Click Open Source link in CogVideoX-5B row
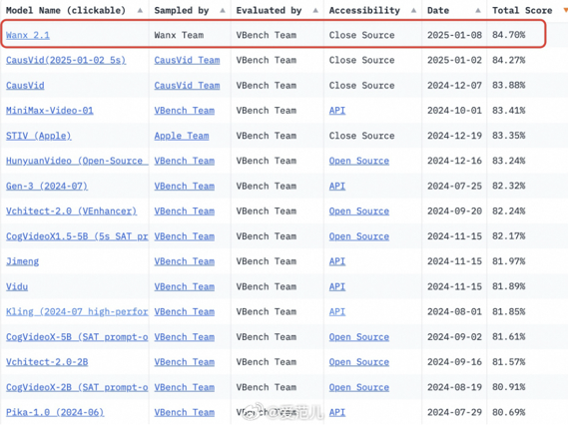 coord(359,337)
